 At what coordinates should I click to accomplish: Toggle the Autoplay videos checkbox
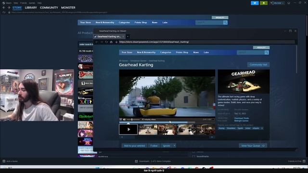point(143,120)
